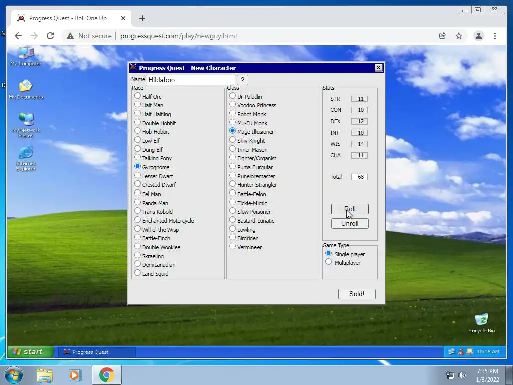Choose the Hunter Strangler class
This screenshot has width=513, height=385.
click(232, 184)
